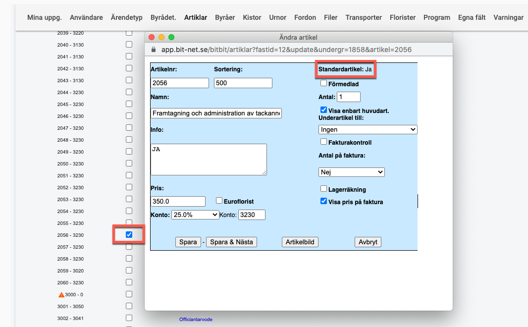The height and width of the screenshot is (327, 528).
Task: Open the Program tab
Action: coord(437,17)
